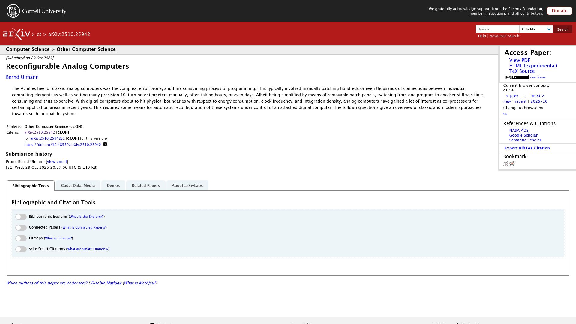The width and height of the screenshot is (576, 324).
Task: Open recent listings link
Action: click(520, 101)
